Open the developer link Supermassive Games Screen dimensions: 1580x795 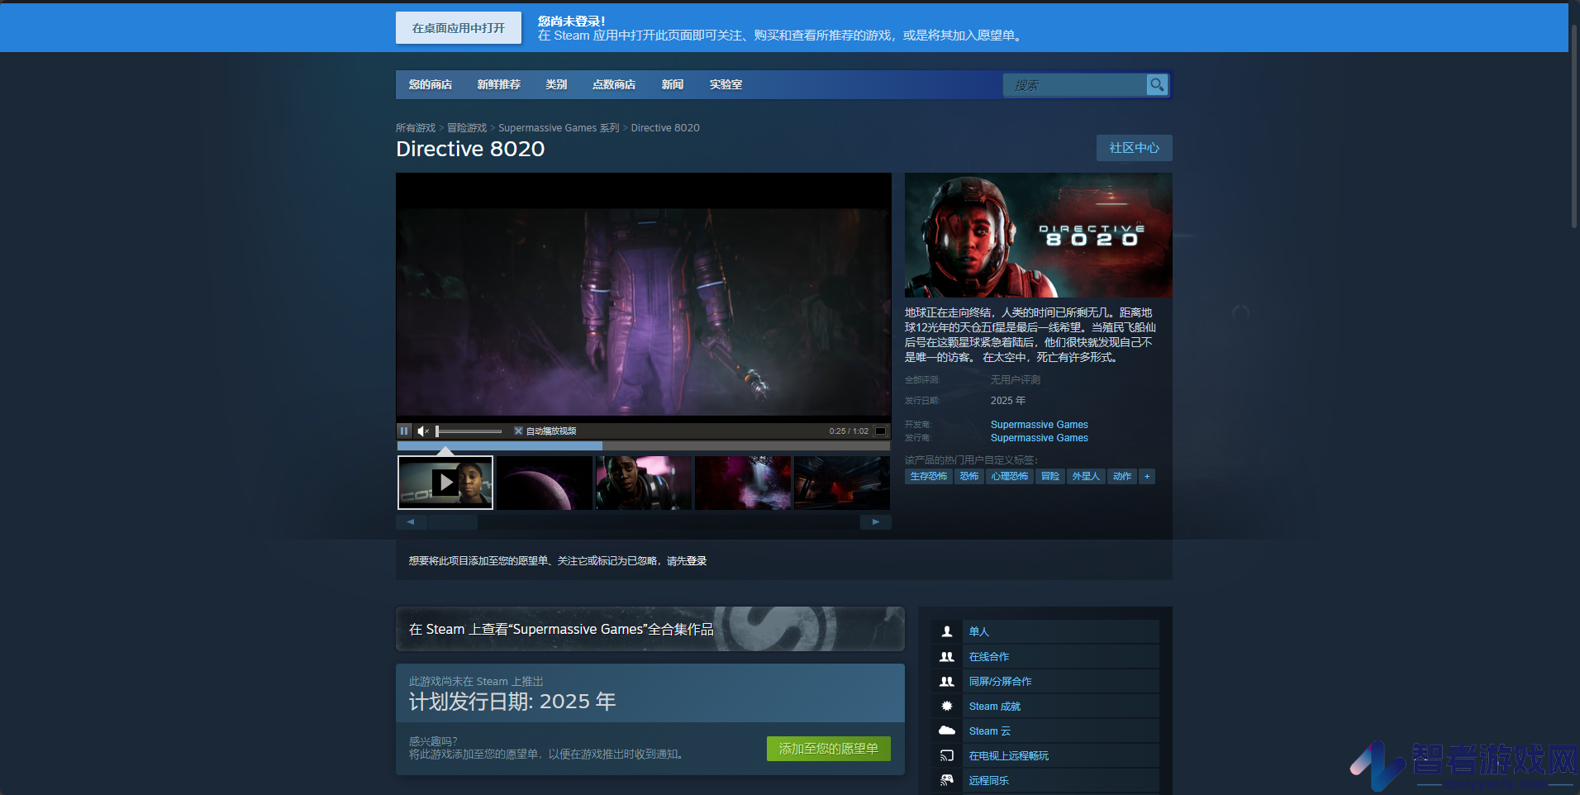(1040, 425)
